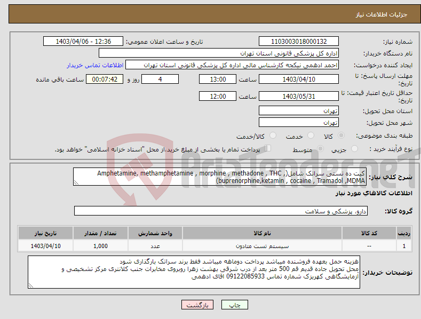Screen dimensions: 421x319
Task: Select the کالا radio button
Action: pyautogui.click(x=341, y=135)
